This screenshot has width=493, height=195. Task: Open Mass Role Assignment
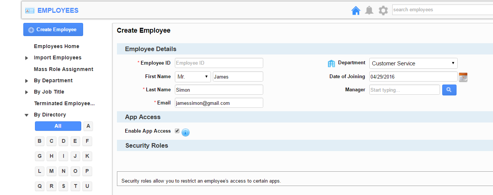click(x=64, y=69)
